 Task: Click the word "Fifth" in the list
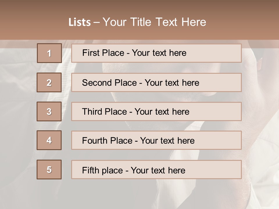[90, 170]
